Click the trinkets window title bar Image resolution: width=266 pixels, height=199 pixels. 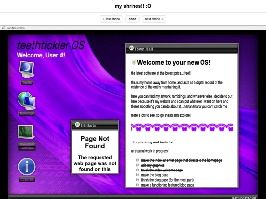95,125
